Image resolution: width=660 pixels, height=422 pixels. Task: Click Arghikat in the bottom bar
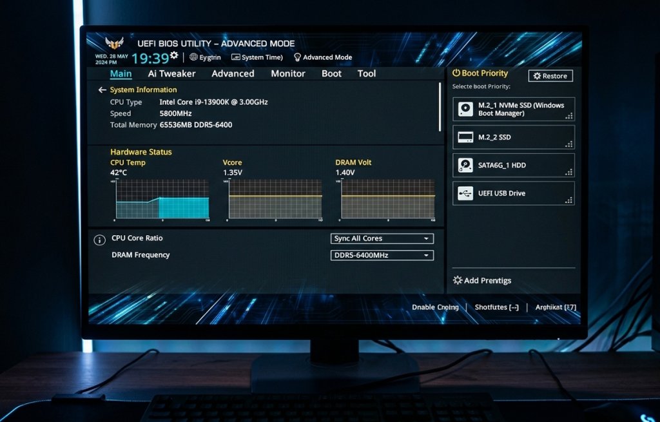[x=556, y=307]
